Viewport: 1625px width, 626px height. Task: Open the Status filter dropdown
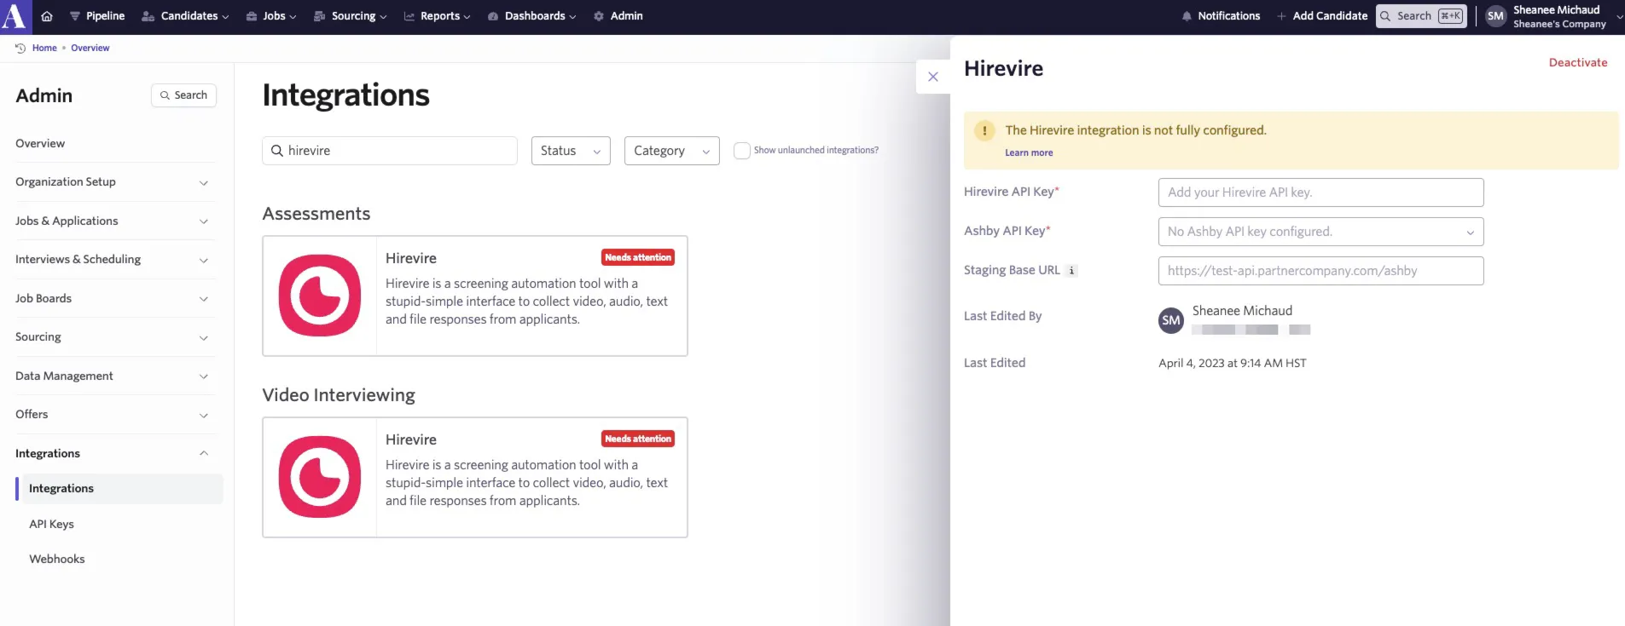coord(571,151)
